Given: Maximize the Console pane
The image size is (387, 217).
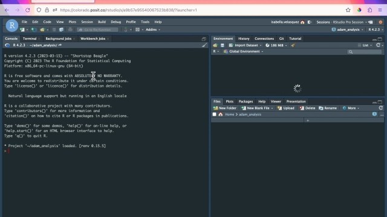Looking at the screenshot, I should (x=204, y=39).
